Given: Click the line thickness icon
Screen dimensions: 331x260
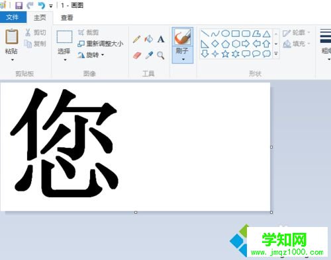Looking at the screenshot, I should point(326,36).
